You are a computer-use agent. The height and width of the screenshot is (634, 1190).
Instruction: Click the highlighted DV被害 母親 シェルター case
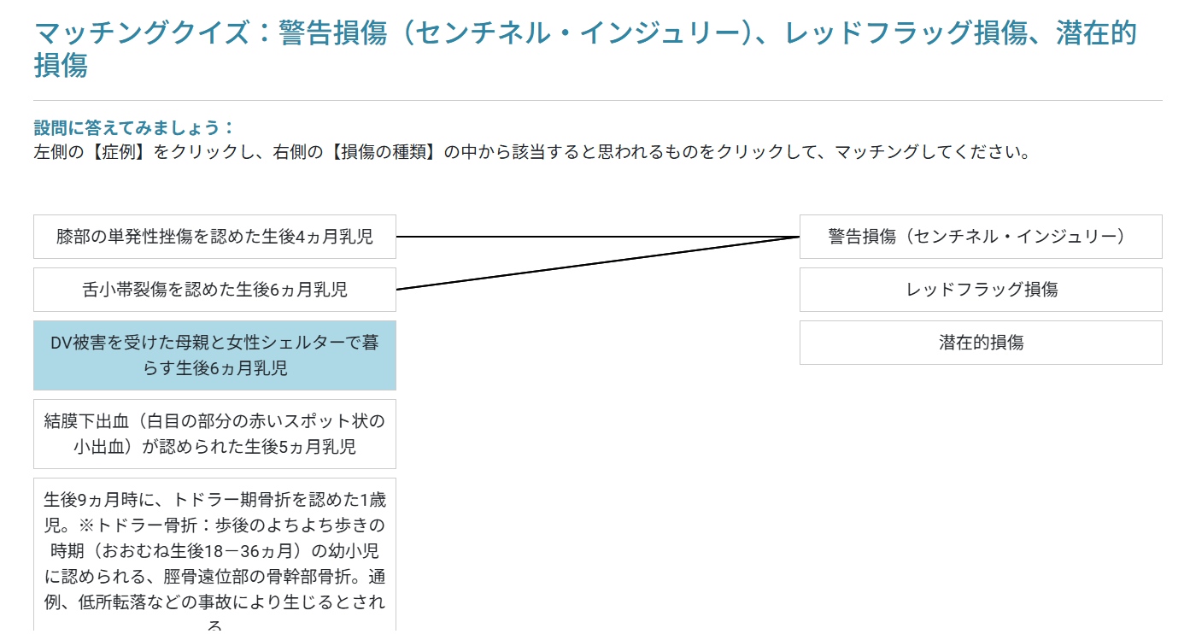(x=214, y=355)
